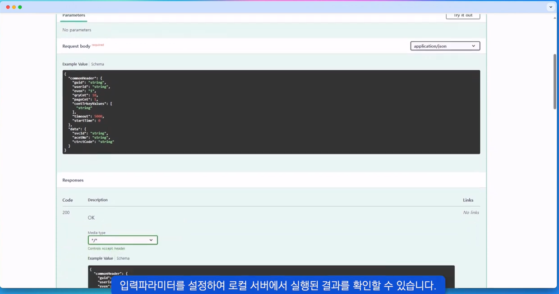Click the chevron at window top right
This screenshot has height=294, width=559.
[551, 7]
